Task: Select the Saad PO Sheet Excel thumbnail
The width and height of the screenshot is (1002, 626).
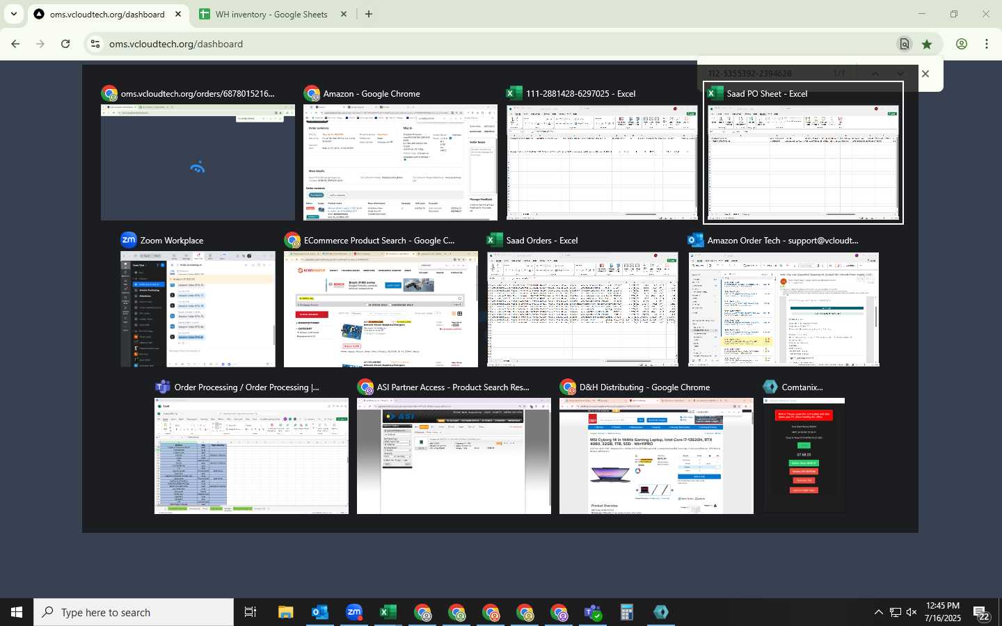Action: (x=803, y=163)
